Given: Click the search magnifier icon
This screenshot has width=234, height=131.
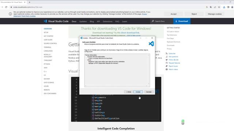Looking at the screenshot, I should 153,21.
